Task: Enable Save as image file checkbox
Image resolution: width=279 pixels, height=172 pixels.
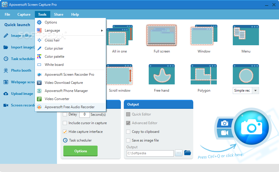Action: [128, 140]
